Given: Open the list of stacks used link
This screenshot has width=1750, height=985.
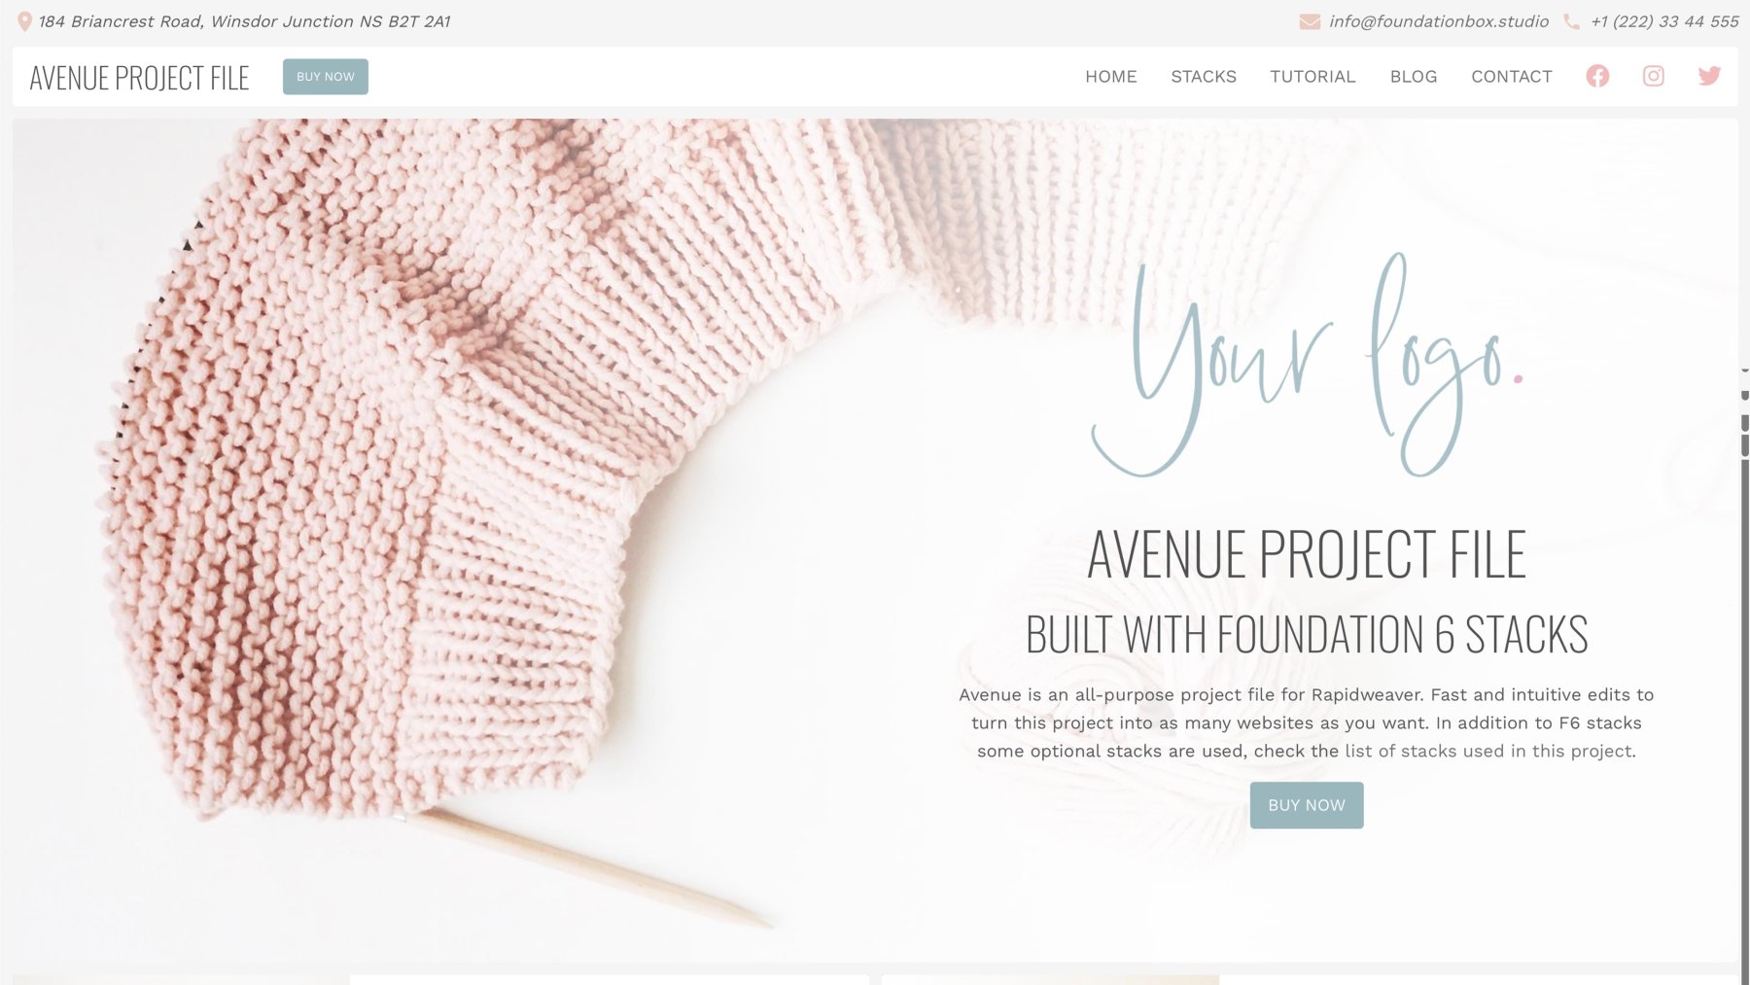Looking at the screenshot, I should pos(1488,751).
